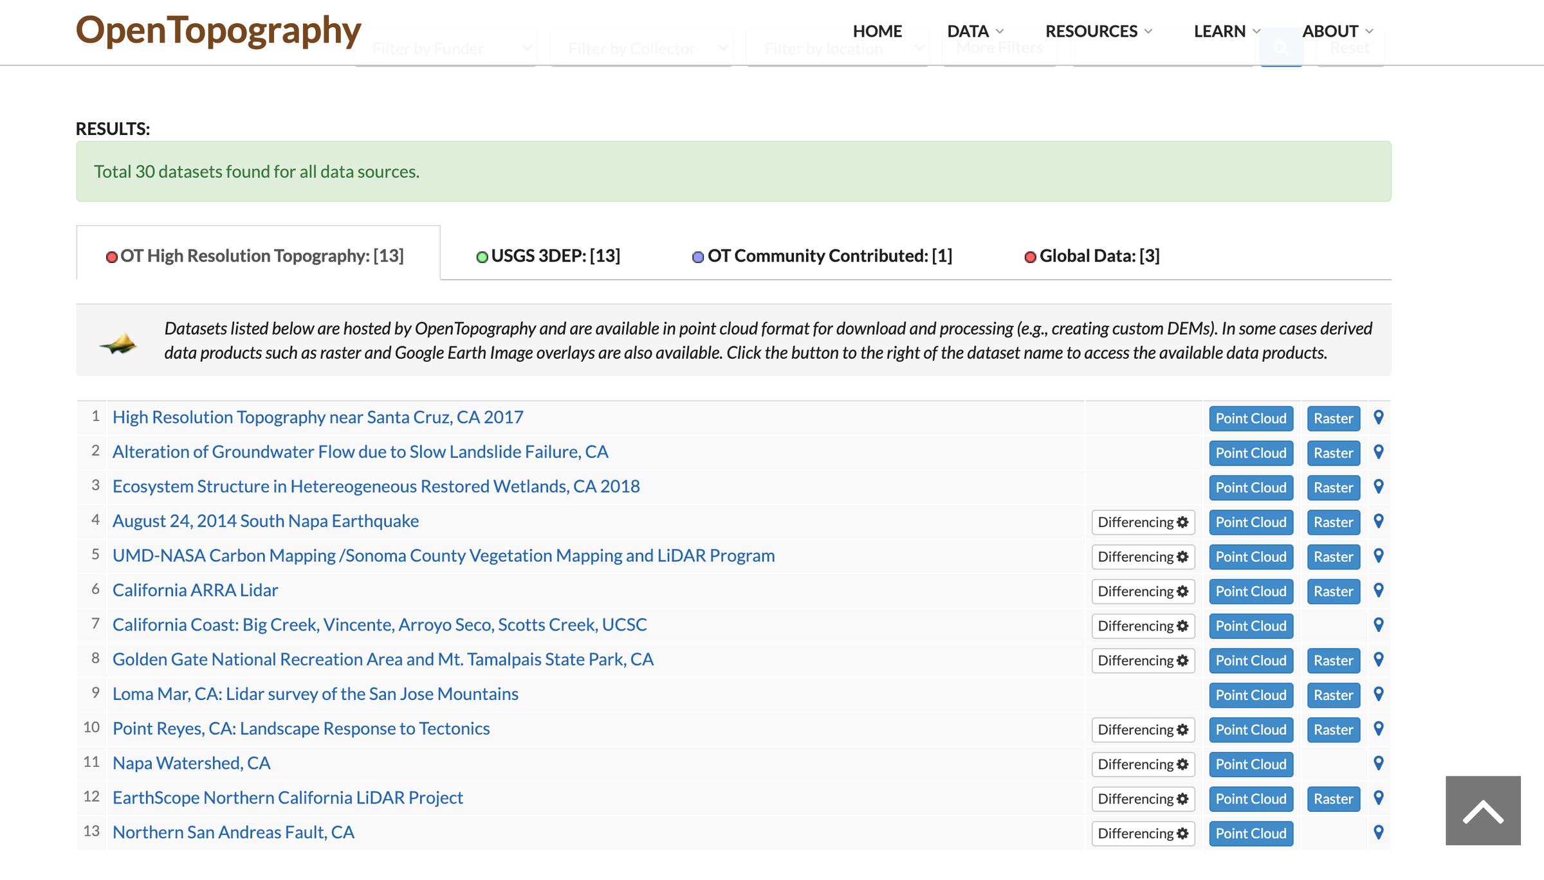Open the Global Data tab
The width and height of the screenshot is (1544, 880).
pos(1092,256)
